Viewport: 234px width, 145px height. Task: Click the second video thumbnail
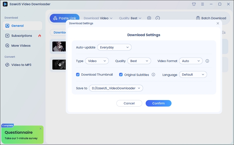pos(59,65)
